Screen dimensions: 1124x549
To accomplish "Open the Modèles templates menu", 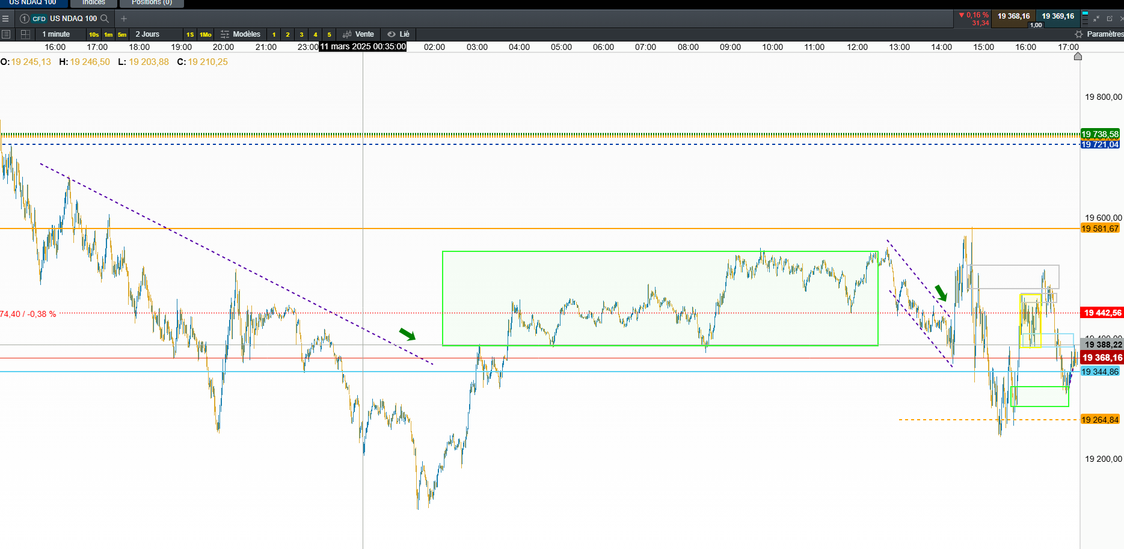I will coord(241,34).
